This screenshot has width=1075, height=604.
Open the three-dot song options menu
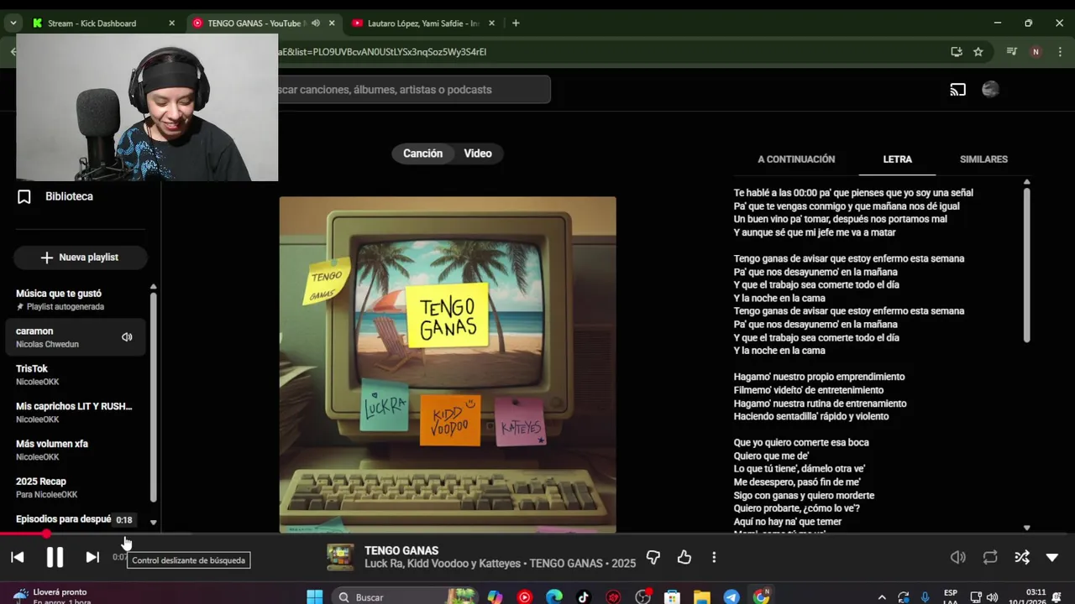[714, 557]
